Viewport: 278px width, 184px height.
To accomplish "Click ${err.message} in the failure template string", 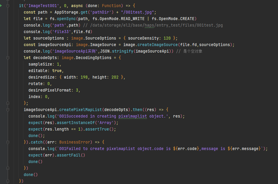I will tap(244, 149).
